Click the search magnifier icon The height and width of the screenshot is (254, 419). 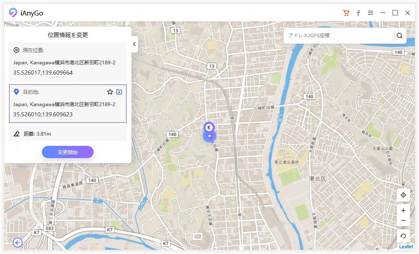(x=400, y=36)
